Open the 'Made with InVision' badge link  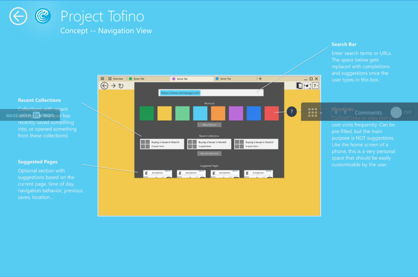point(30,115)
